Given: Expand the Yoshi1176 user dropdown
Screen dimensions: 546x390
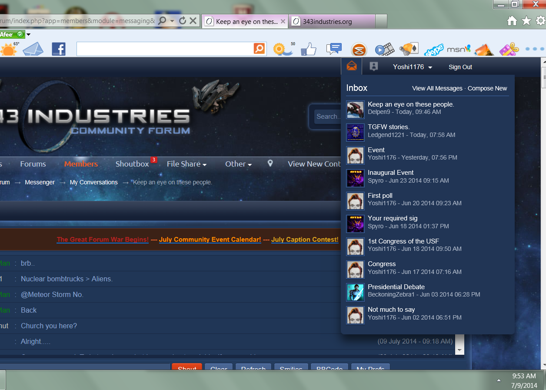Looking at the screenshot, I should pyautogui.click(x=413, y=67).
